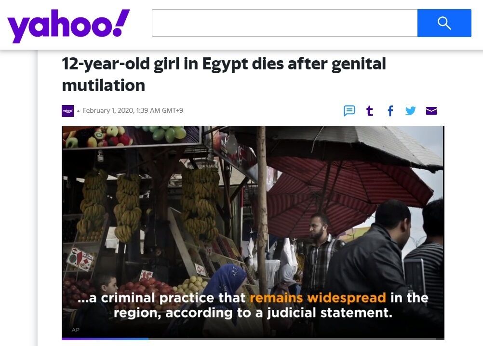Share the article on Twitter
Image resolution: width=483 pixels, height=346 pixels.
click(411, 110)
